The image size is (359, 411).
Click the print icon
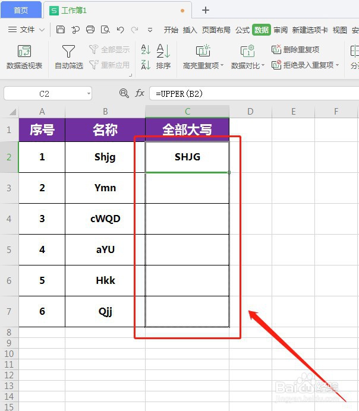[90, 30]
